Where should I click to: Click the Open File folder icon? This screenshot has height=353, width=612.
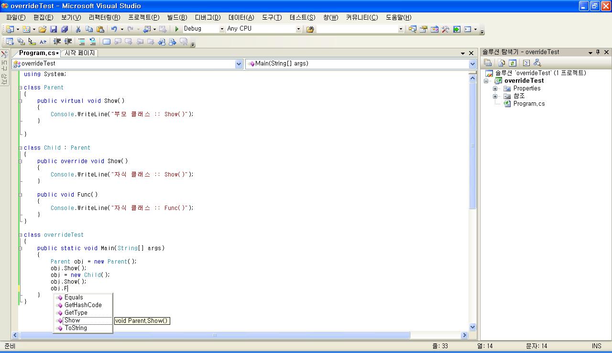[43, 29]
